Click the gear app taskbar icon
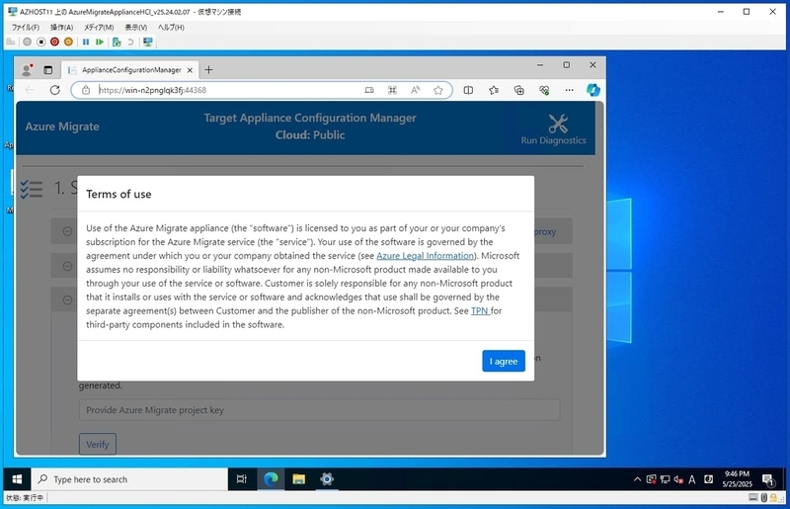 (327, 479)
